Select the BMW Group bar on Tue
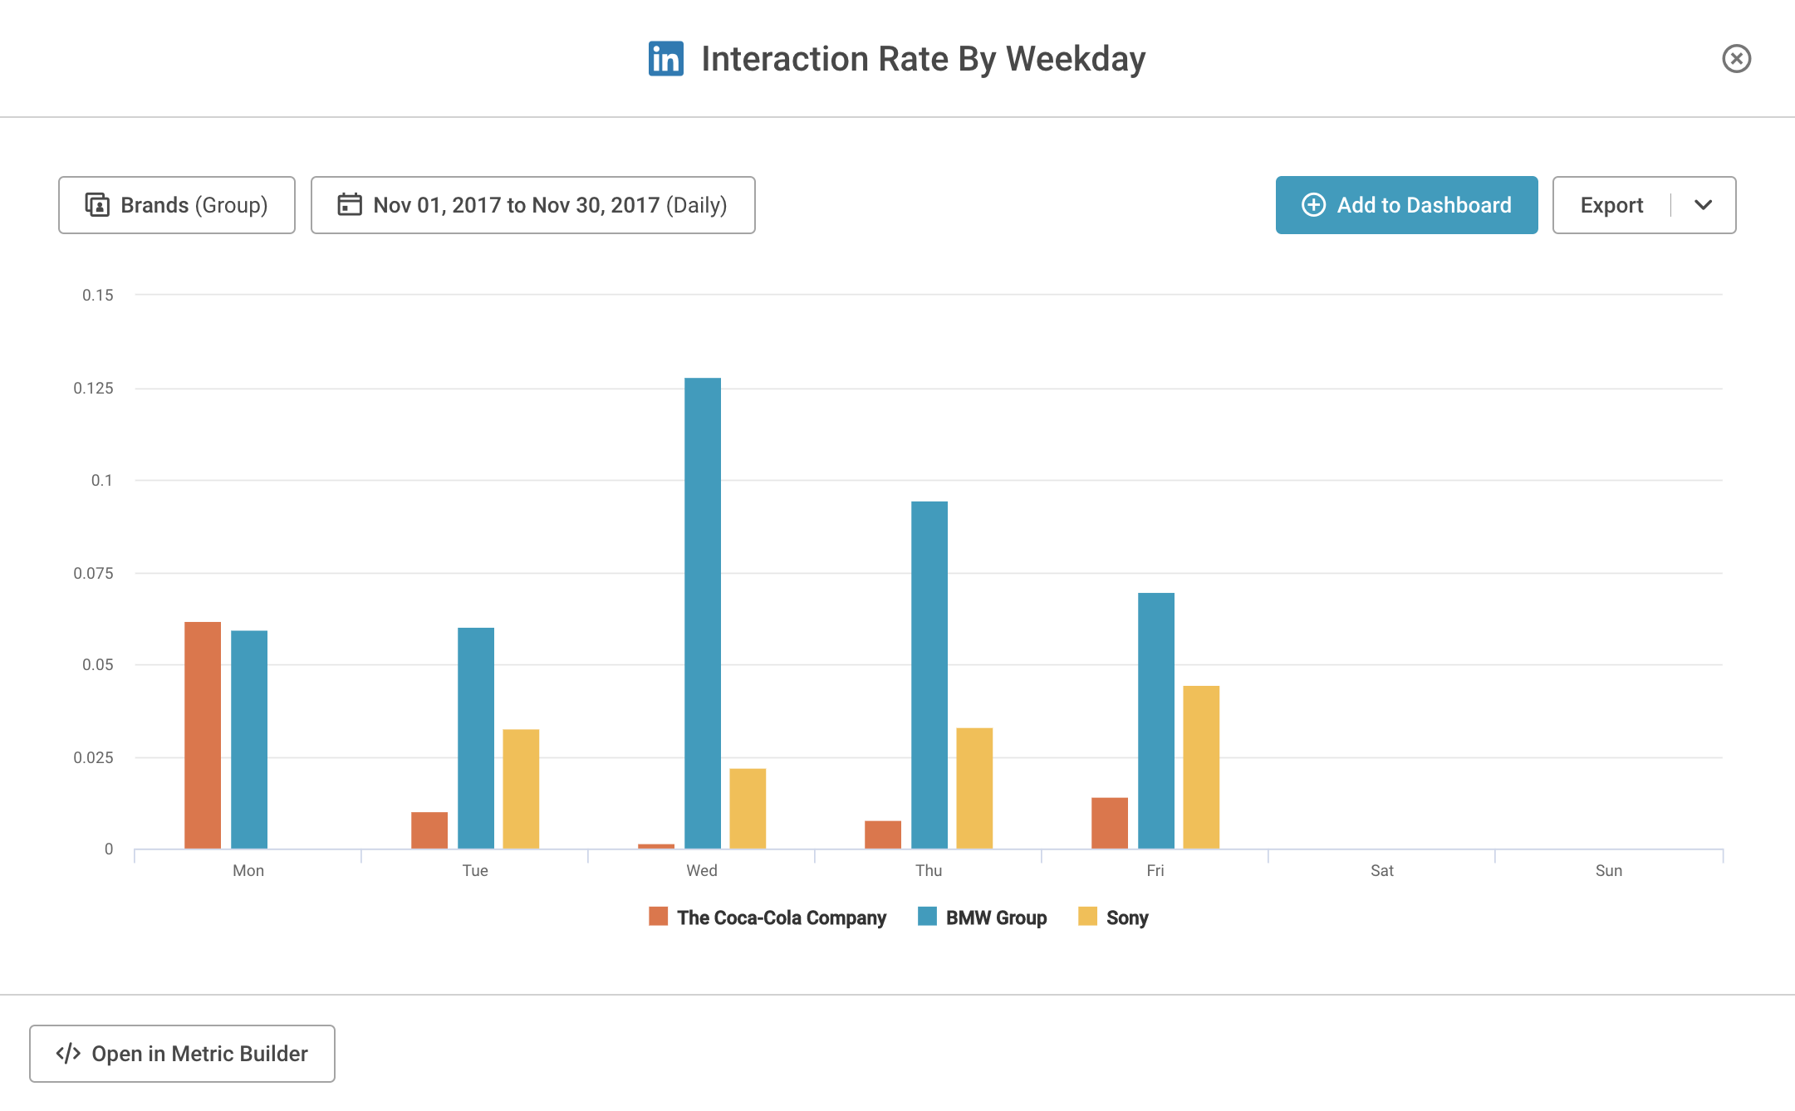1795x1111 pixels. click(x=476, y=738)
